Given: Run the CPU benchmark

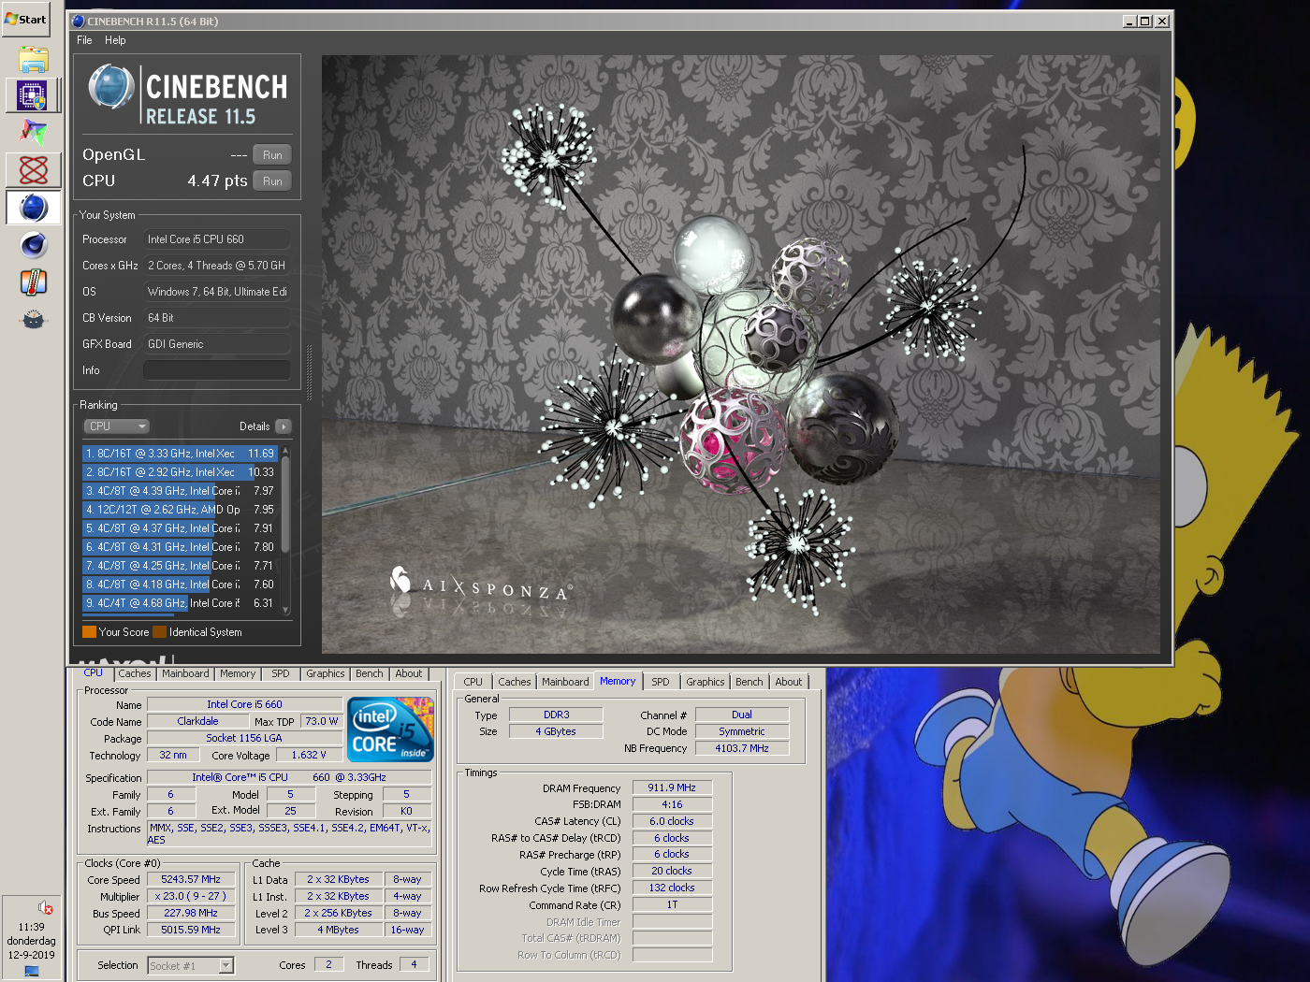Looking at the screenshot, I should [x=272, y=181].
